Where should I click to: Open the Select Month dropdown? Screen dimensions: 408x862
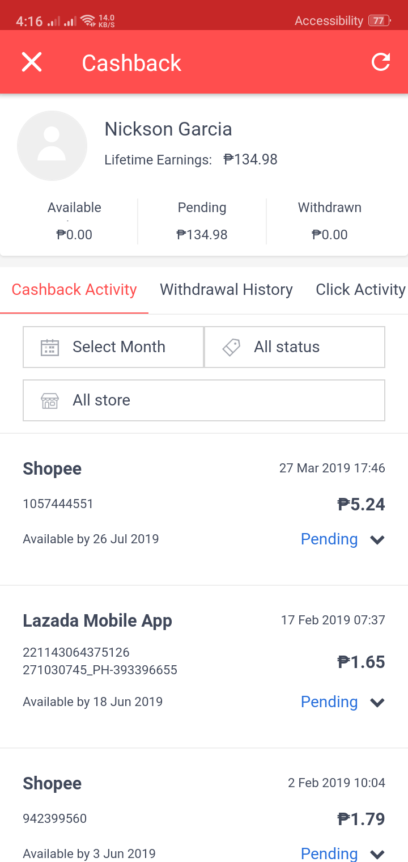(113, 347)
